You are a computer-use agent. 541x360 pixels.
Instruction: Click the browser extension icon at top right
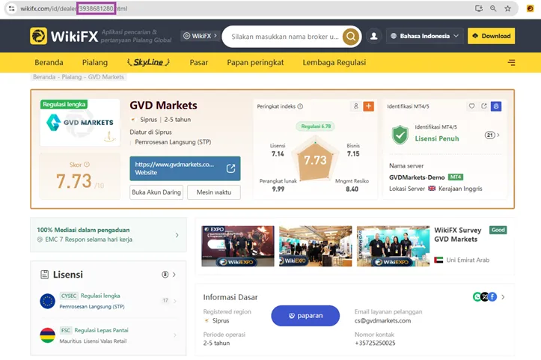(x=530, y=9)
